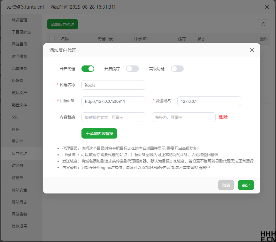
Task: Select 域名管理 in the sidebar
Action: 19,20
